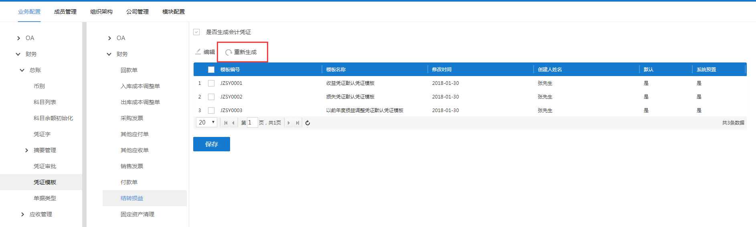
Task: Toggle the generate accounting voucher checkbox
Action: click(x=196, y=32)
